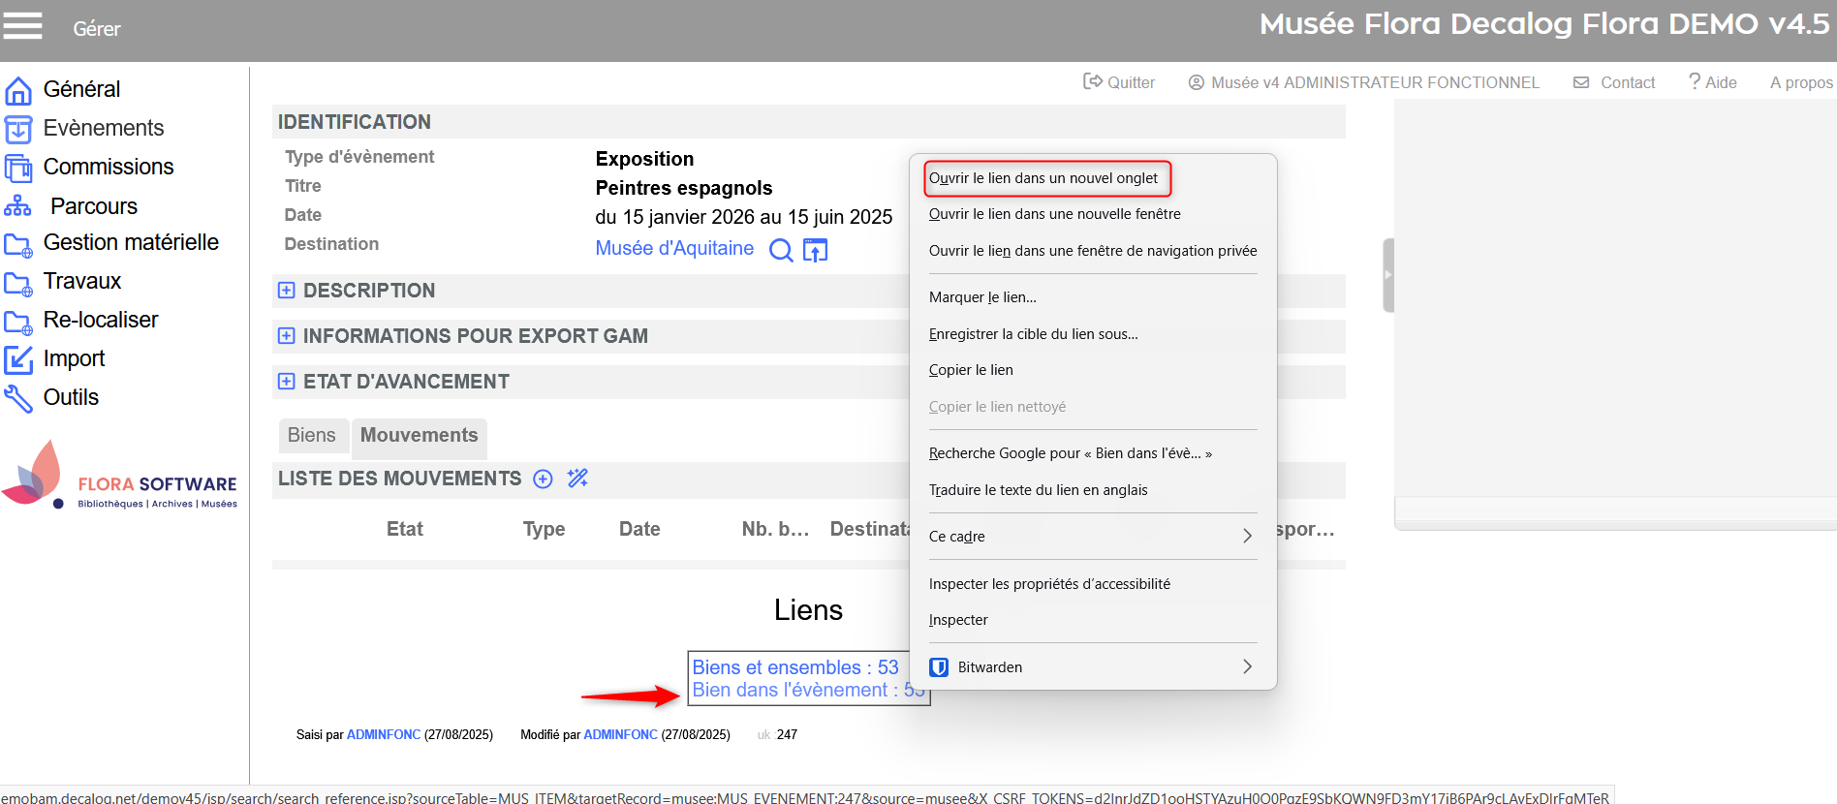Image resolution: width=1837 pixels, height=804 pixels.
Task: Click the Quitter button
Action: click(1119, 83)
